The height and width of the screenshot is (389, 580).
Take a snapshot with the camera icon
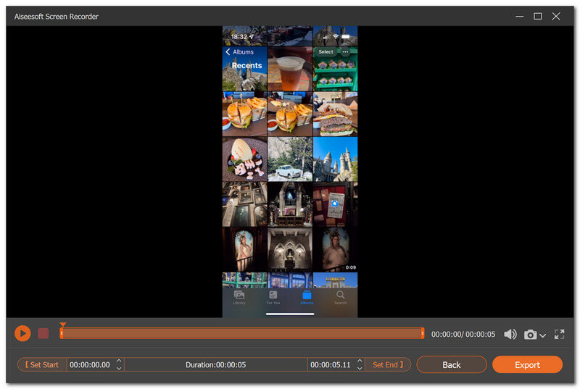(530, 335)
